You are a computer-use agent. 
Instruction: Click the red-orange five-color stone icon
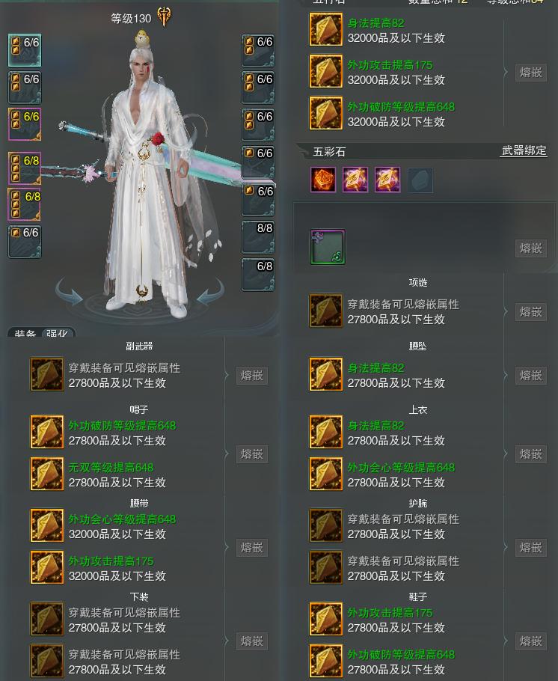coord(323,180)
